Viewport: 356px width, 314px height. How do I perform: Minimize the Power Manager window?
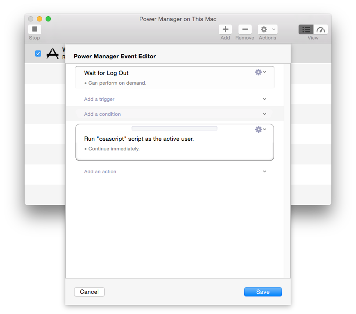click(x=39, y=19)
